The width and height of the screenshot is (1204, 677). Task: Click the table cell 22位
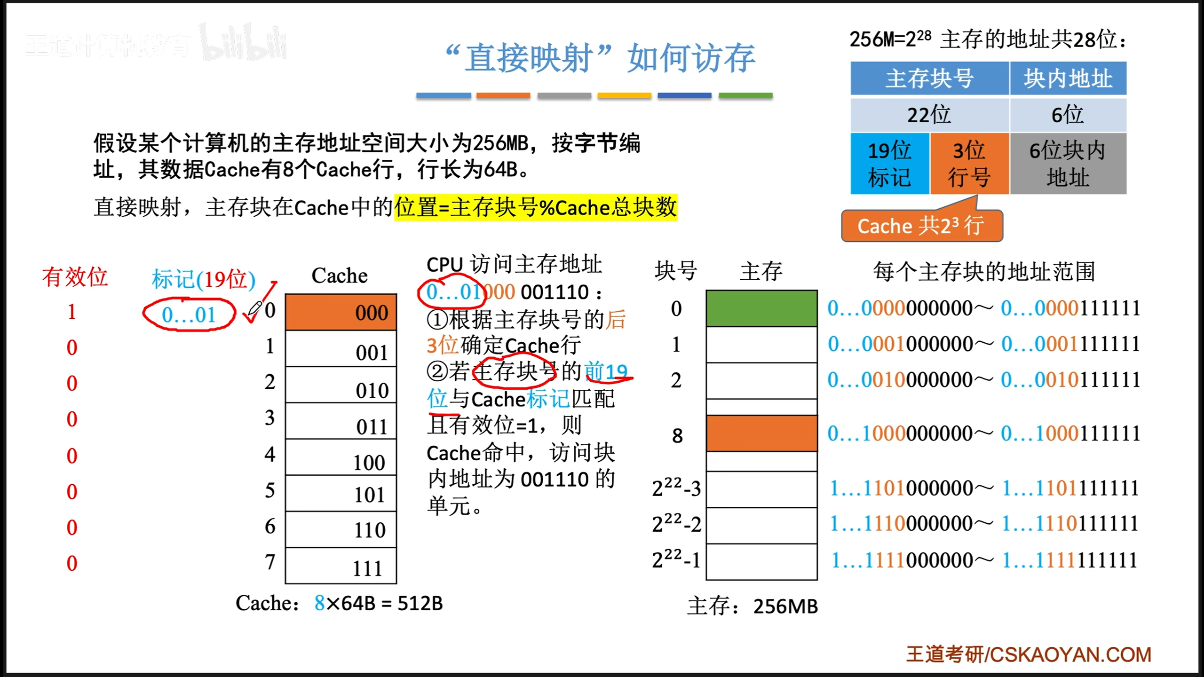pos(930,115)
